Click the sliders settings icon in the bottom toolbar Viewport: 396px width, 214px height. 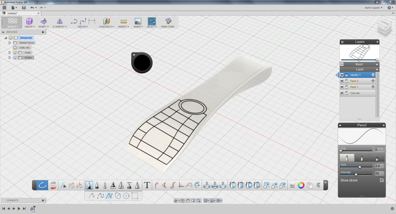[292, 185]
